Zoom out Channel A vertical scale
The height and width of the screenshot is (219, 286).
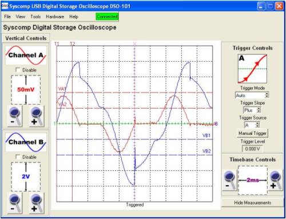click(x=15, y=116)
